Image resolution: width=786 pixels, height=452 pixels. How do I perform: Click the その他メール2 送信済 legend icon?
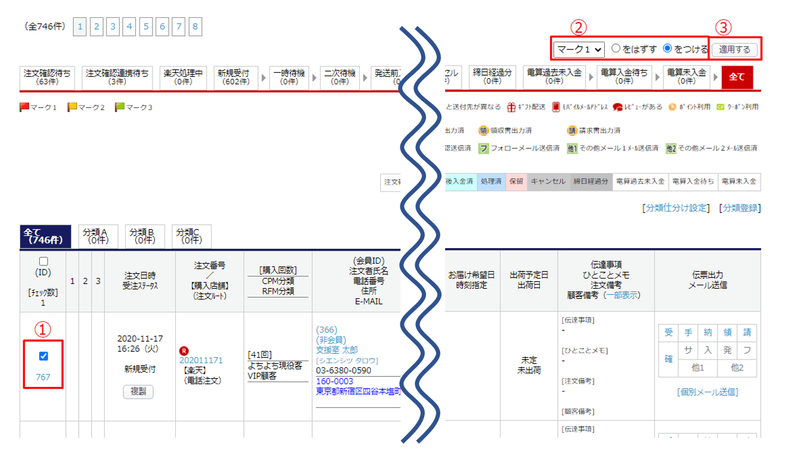(671, 148)
